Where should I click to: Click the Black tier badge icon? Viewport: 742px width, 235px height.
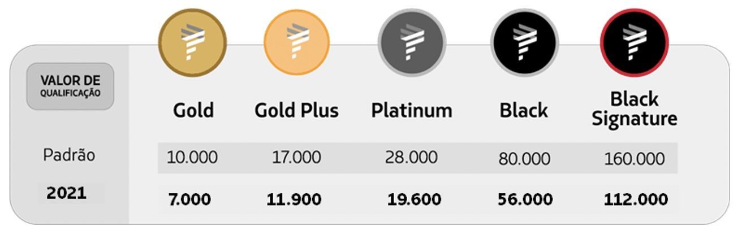524,43
